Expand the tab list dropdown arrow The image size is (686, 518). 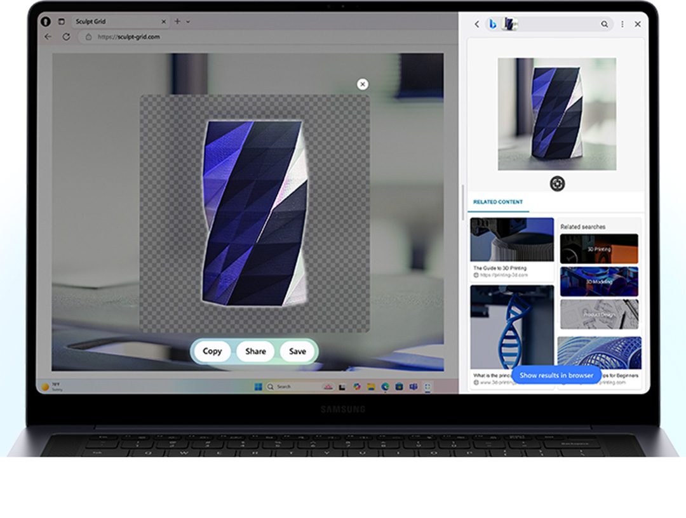(188, 22)
